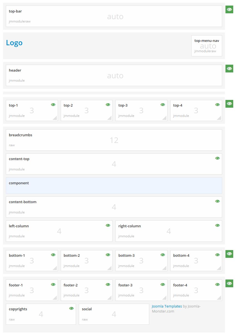Click the eye icon on the copyrights position
This screenshot has height=335, width=236.
pos(71,308)
